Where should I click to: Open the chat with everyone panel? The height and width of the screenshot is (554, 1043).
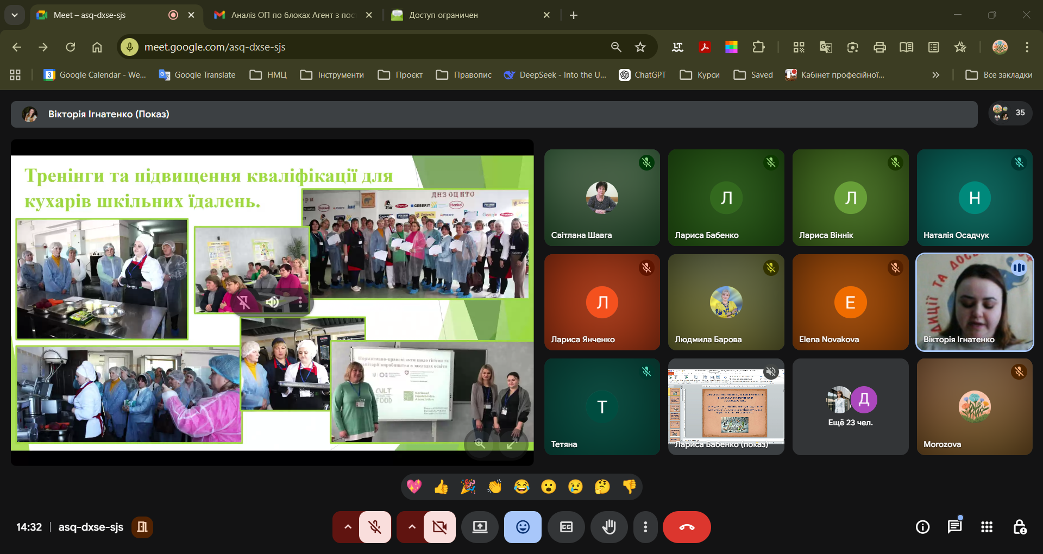(x=954, y=527)
